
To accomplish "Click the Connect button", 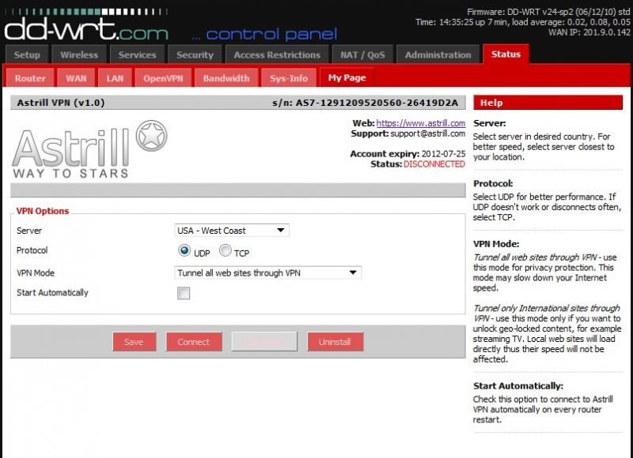I will (x=194, y=342).
